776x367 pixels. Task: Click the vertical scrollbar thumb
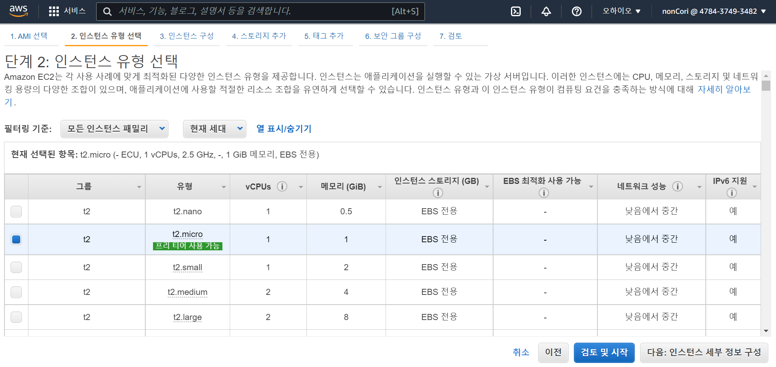click(x=766, y=85)
